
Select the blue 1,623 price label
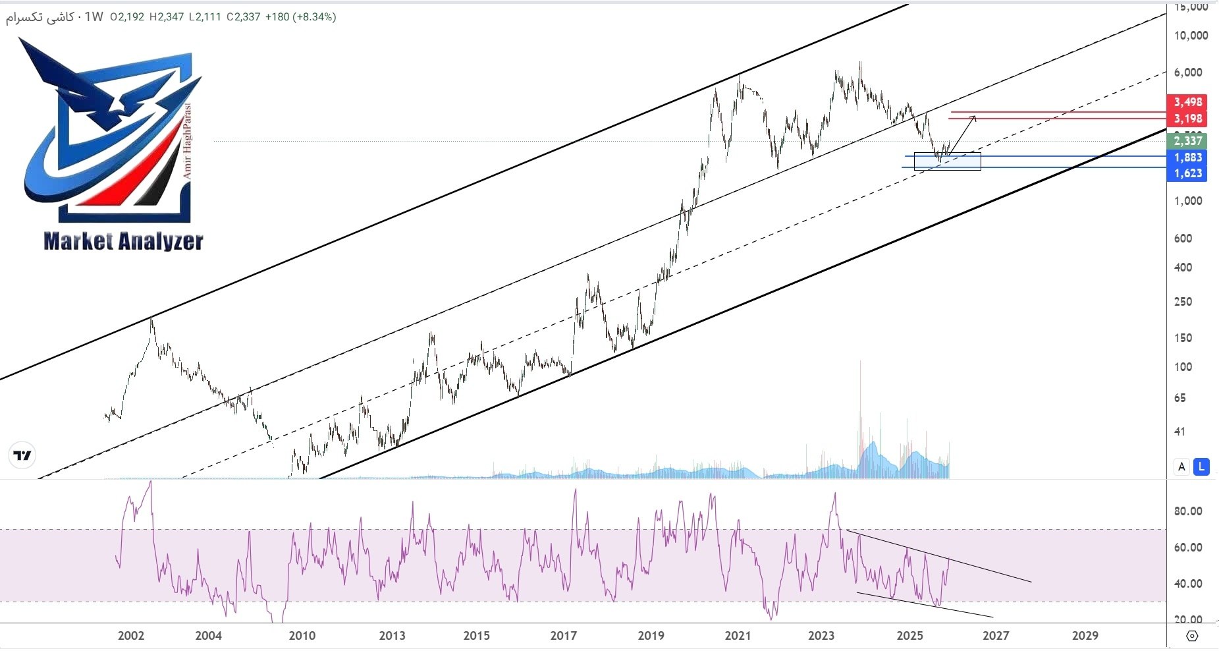(1188, 173)
